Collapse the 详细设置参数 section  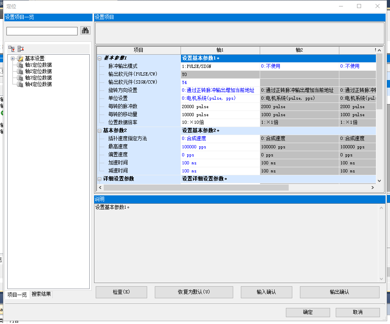coord(100,179)
